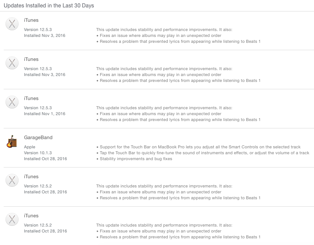Click the Apple developer label under GarageBand
The width and height of the screenshot is (314, 245).
pyautogui.click(x=30, y=147)
